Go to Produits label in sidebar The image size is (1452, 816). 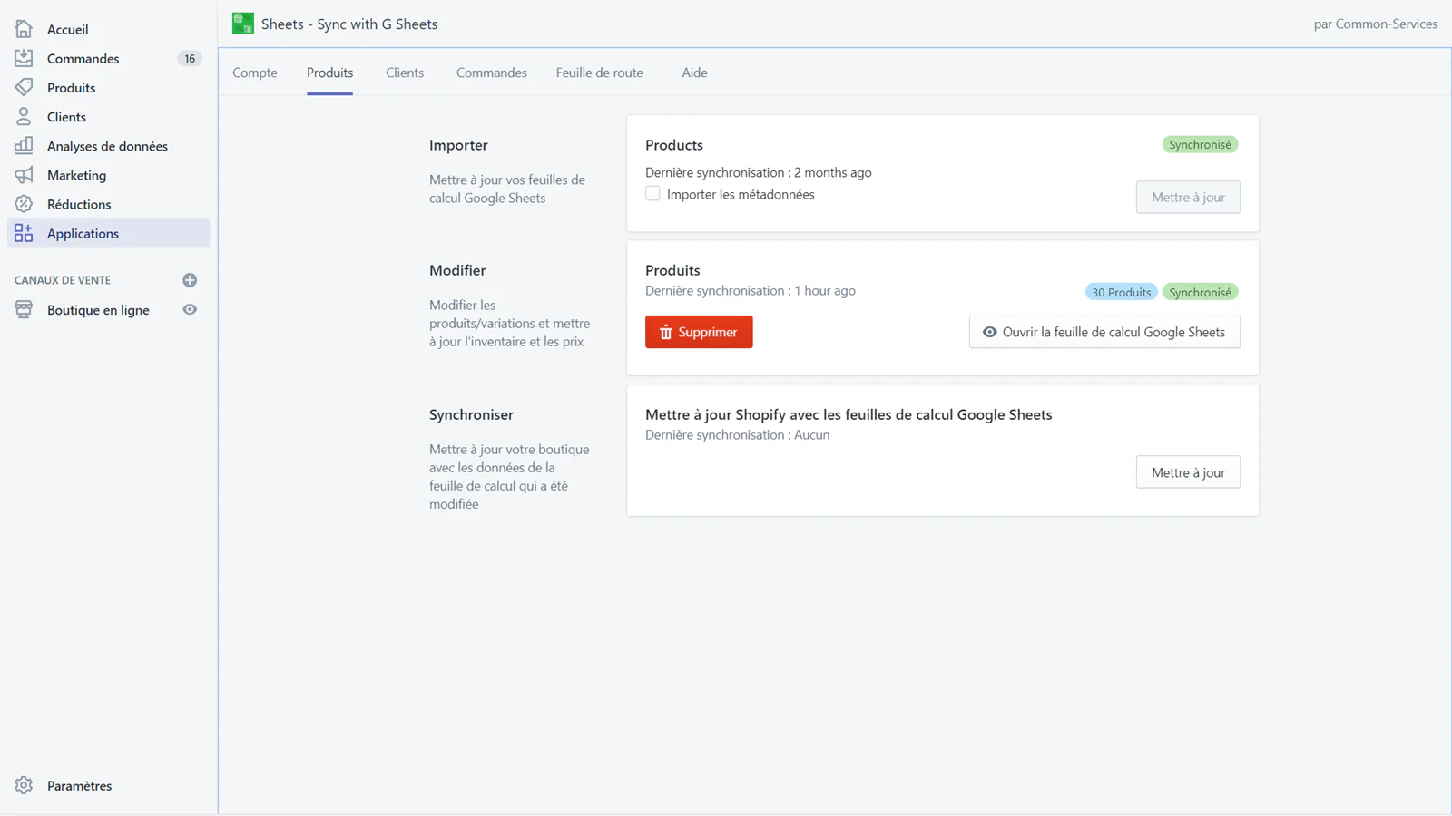72,87
